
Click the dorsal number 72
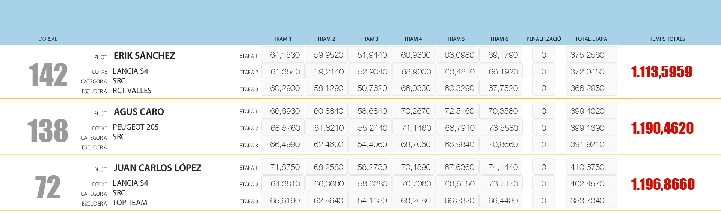point(48,187)
